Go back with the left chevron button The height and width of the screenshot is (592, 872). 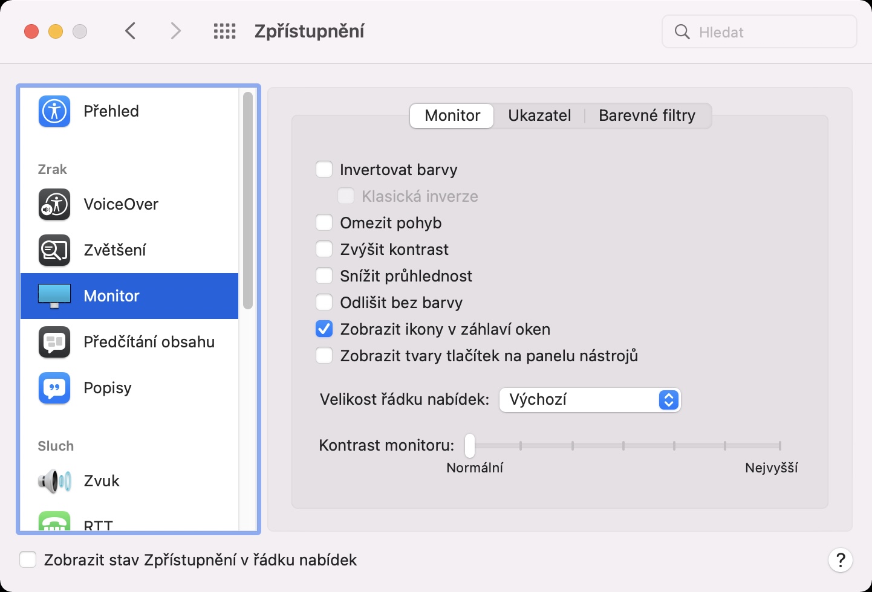pyautogui.click(x=131, y=31)
